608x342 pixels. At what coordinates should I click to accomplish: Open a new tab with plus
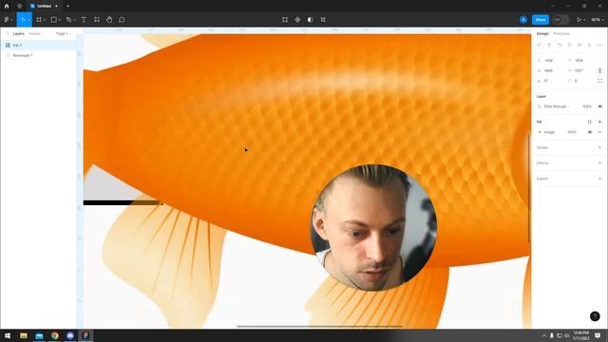(67, 6)
